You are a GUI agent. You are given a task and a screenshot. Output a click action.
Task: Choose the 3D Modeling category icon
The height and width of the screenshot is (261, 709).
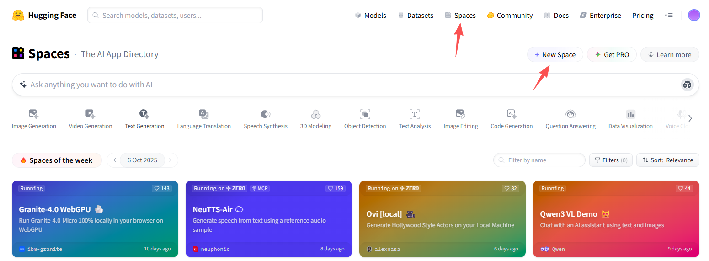point(315,114)
